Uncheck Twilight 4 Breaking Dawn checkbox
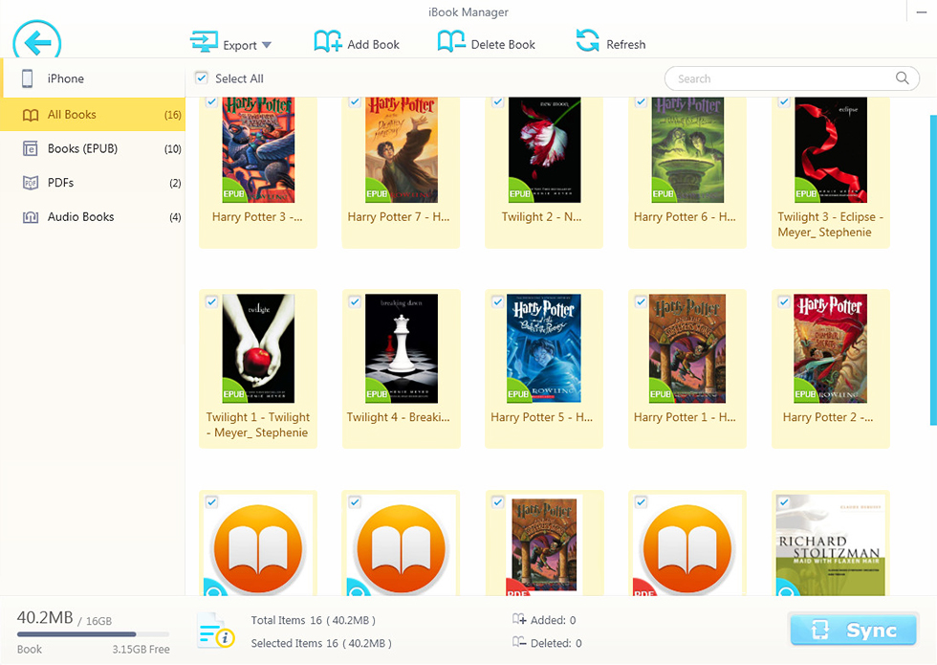Screen dimensions: 937x665 pyautogui.click(x=355, y=302)
